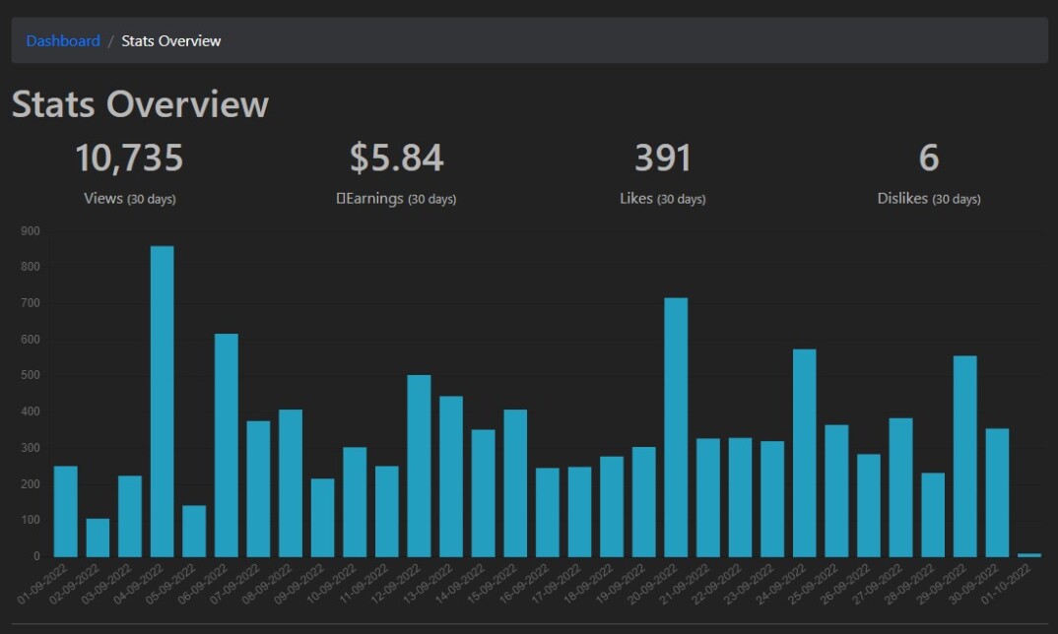Select the bar for 27-09-2022
The width and height of the screenshot is (1058, 634).
point(900,487)
